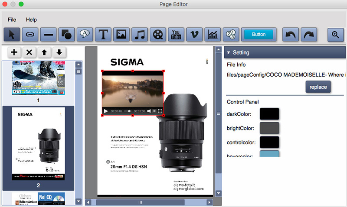Click canvas horizontal scroll right arrow
This screenshot has height=207, width=347.
coord(209,202)
